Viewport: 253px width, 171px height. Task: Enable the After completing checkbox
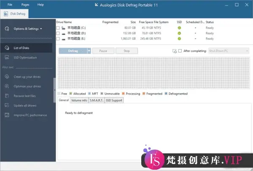click(180, 51)
